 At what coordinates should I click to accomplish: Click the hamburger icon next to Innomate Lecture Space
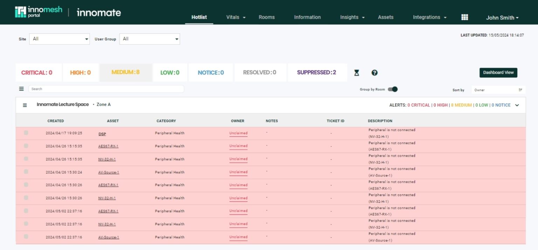[x=25, y=105]
